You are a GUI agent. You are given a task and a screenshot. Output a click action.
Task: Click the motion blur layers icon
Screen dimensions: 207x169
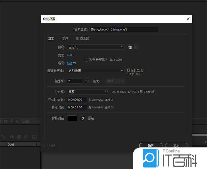[x=26, y=137]
